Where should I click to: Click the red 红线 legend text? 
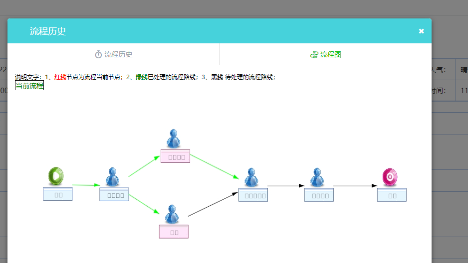pyautogui.click(x=60, y=77)
